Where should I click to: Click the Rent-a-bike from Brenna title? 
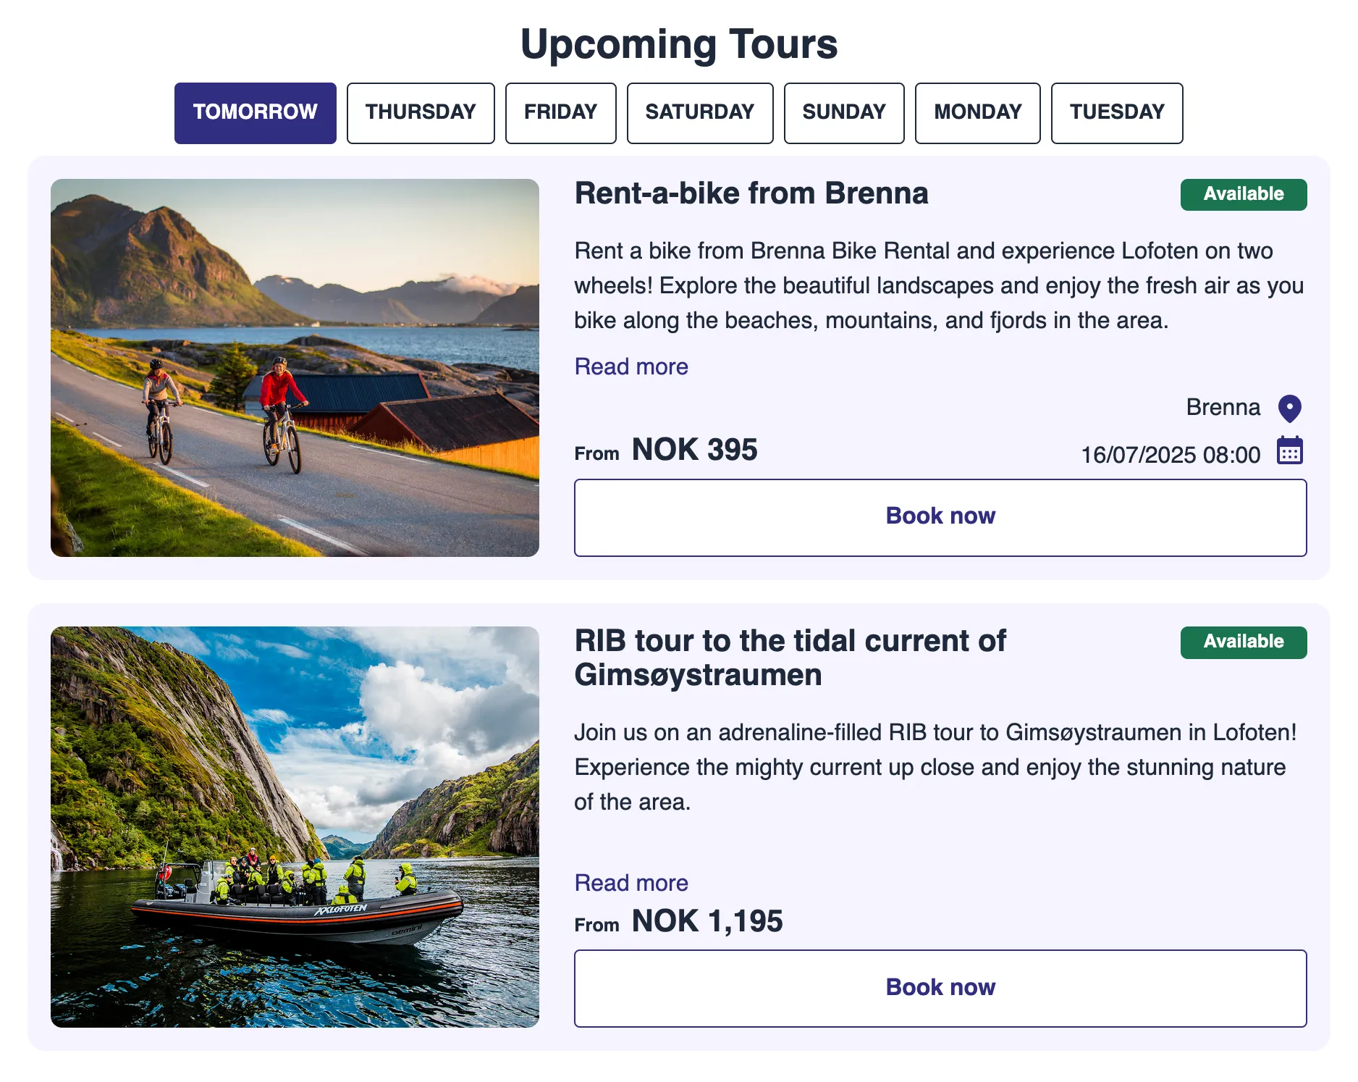[751, 194]
